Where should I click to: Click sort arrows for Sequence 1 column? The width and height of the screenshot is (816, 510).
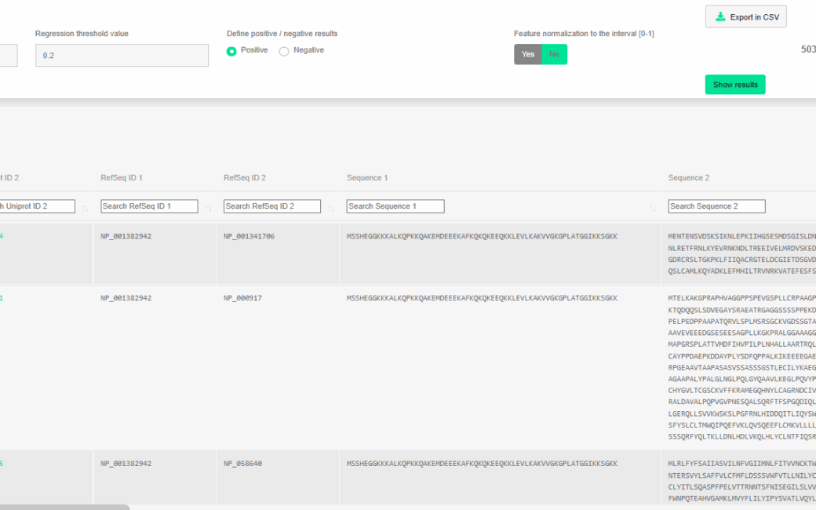click(x=653, y=208)
